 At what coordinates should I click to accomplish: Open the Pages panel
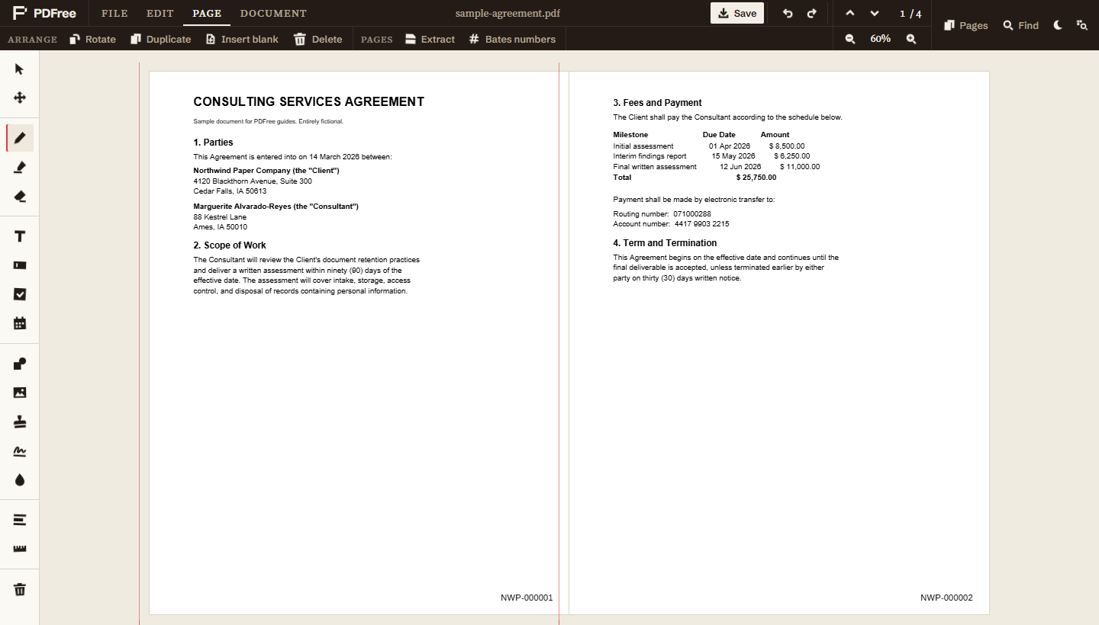click(965, 25)
